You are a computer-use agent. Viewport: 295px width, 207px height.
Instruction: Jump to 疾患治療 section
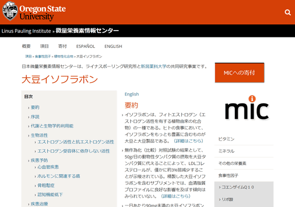(x=40, y=204)
